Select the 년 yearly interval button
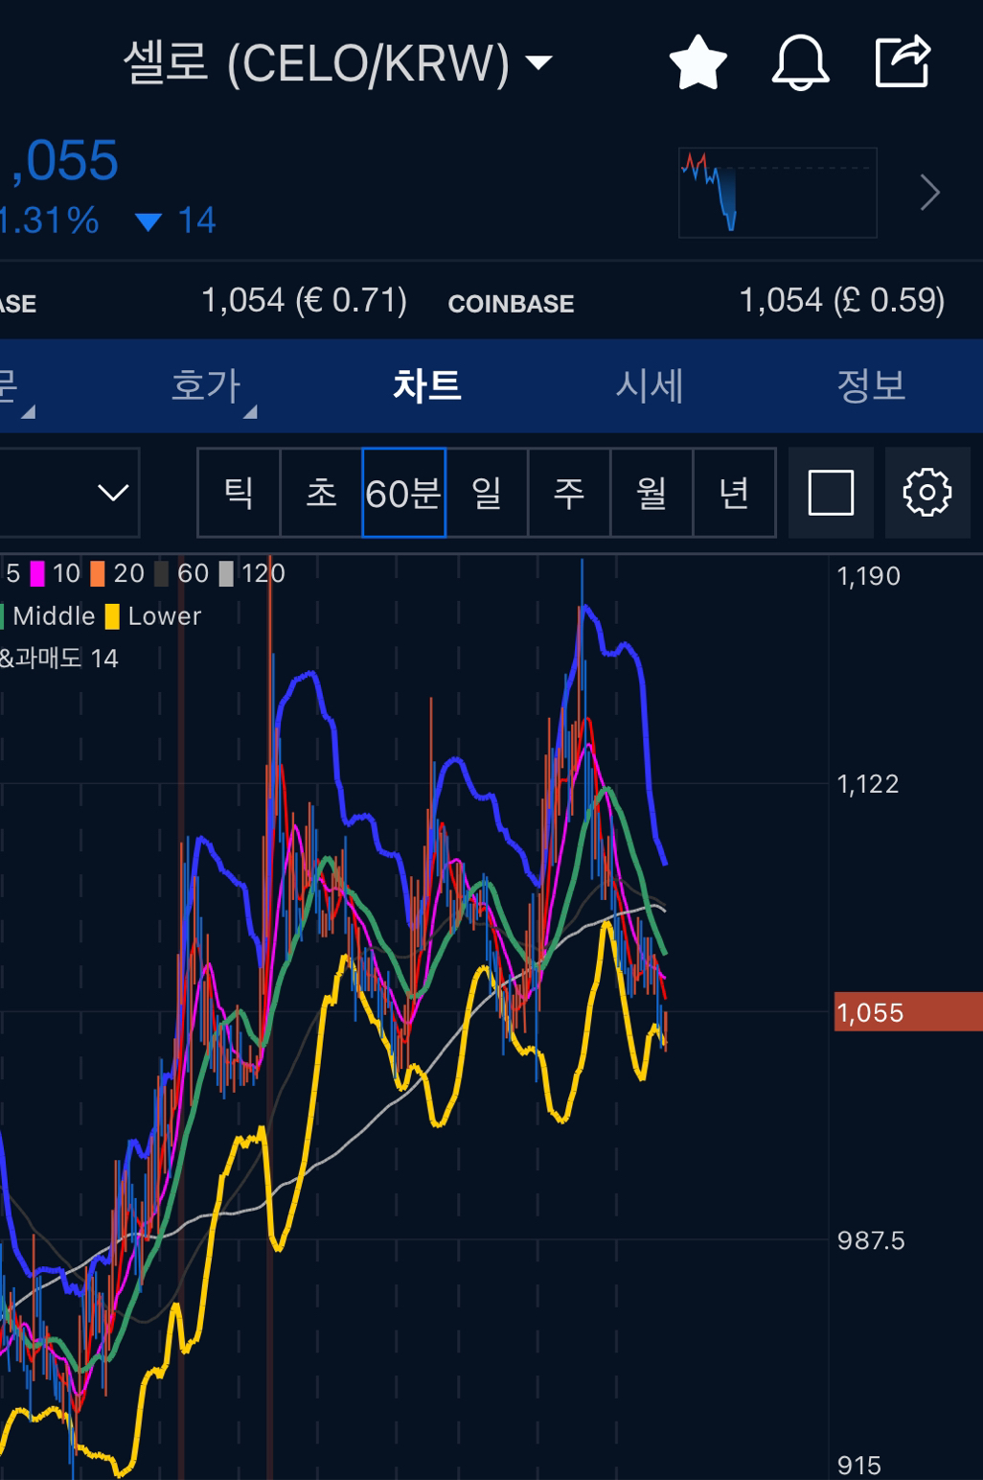 tap(734, 493)
